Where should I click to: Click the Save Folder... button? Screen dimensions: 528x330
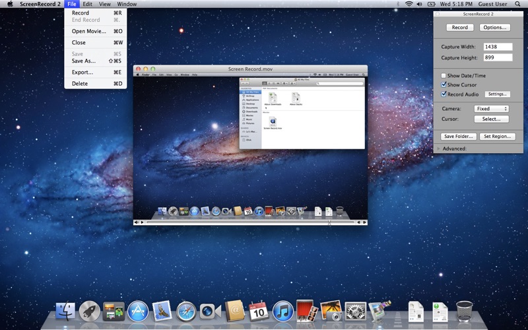coord(459,137)
